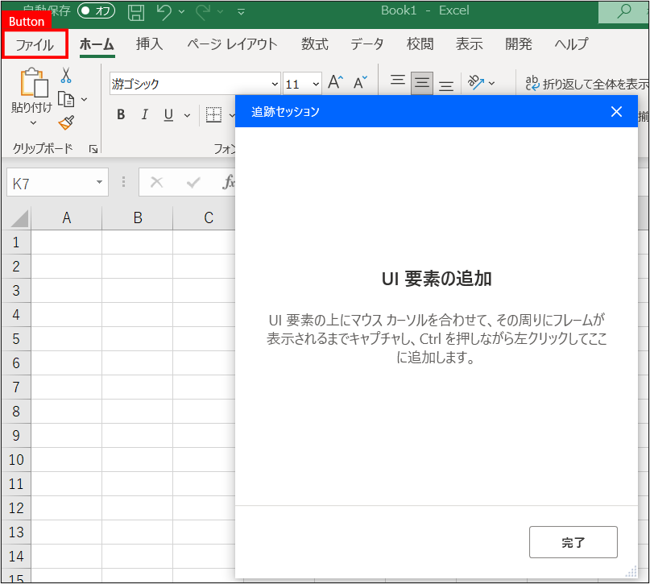Viewport: 650px width, 584px height.
Task: Open the font size 11 dropdown
Action: [313, 83]
